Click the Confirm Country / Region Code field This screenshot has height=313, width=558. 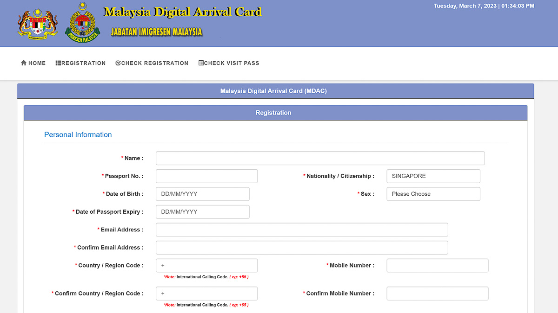pyautogui.click(x=206, y=294)
